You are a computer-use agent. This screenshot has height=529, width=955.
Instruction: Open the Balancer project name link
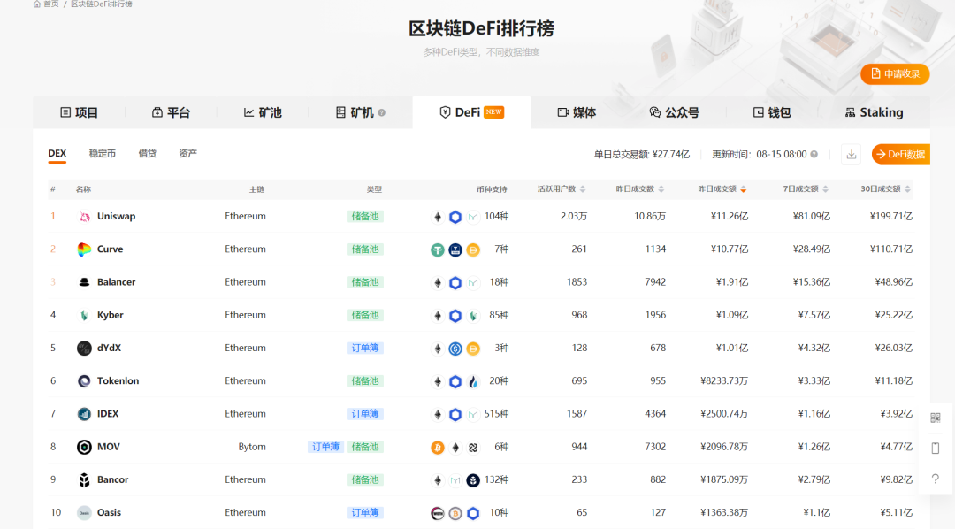click(117, 282)
